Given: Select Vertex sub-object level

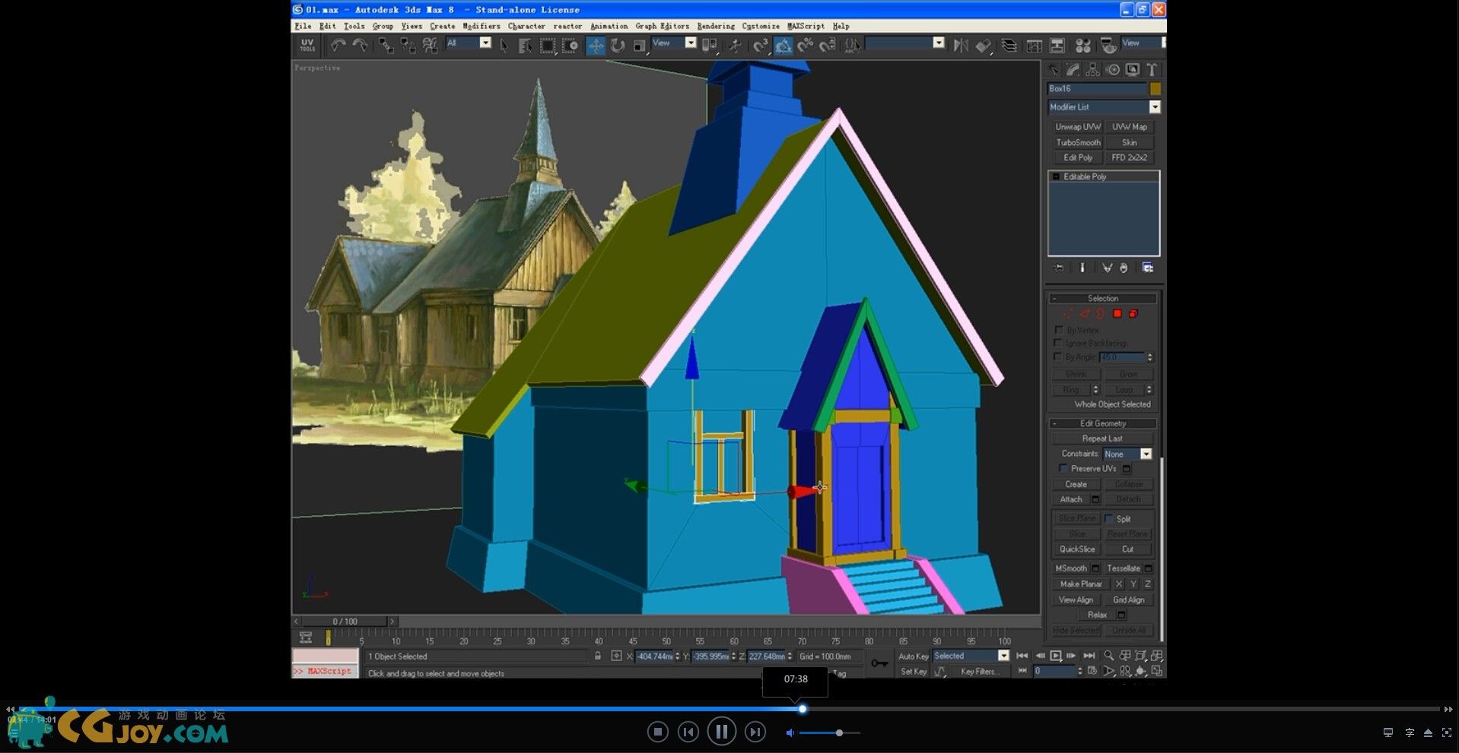Looking at the screenshot, I should click(1068, 314).
